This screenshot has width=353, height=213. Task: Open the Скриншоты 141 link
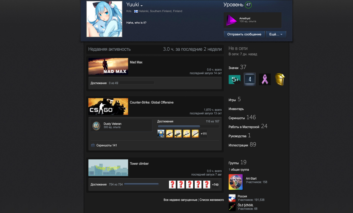coord(107,145)
